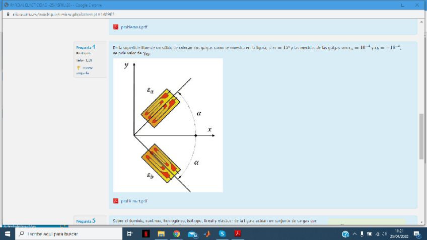Click the Windows taskbar search box
This screenshot has height=240, width=427.
coord(68,234)
